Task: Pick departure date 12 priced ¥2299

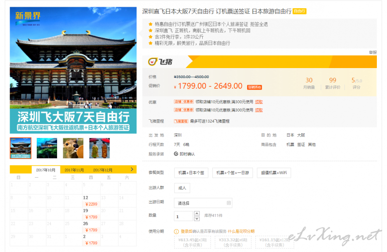Action: point(91,201)
